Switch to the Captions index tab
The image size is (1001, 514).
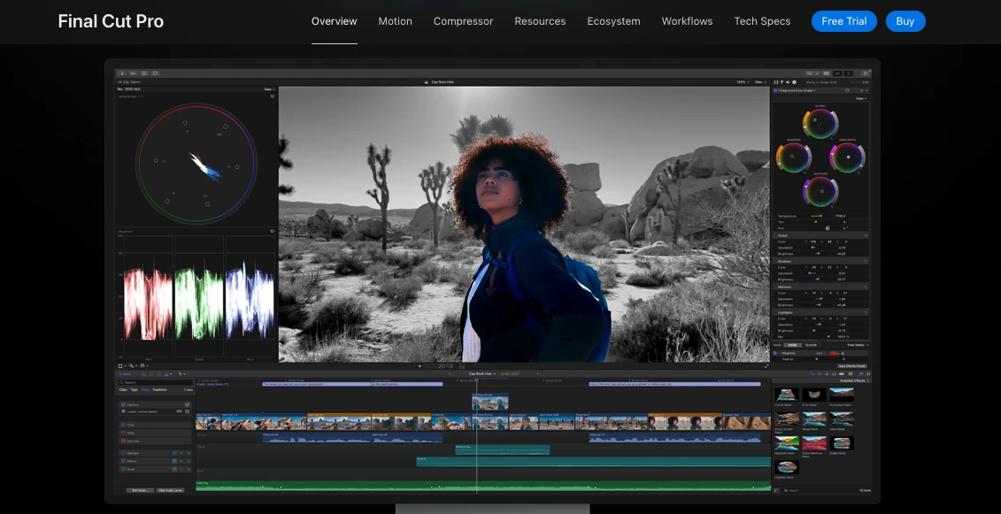pos(159,389)
